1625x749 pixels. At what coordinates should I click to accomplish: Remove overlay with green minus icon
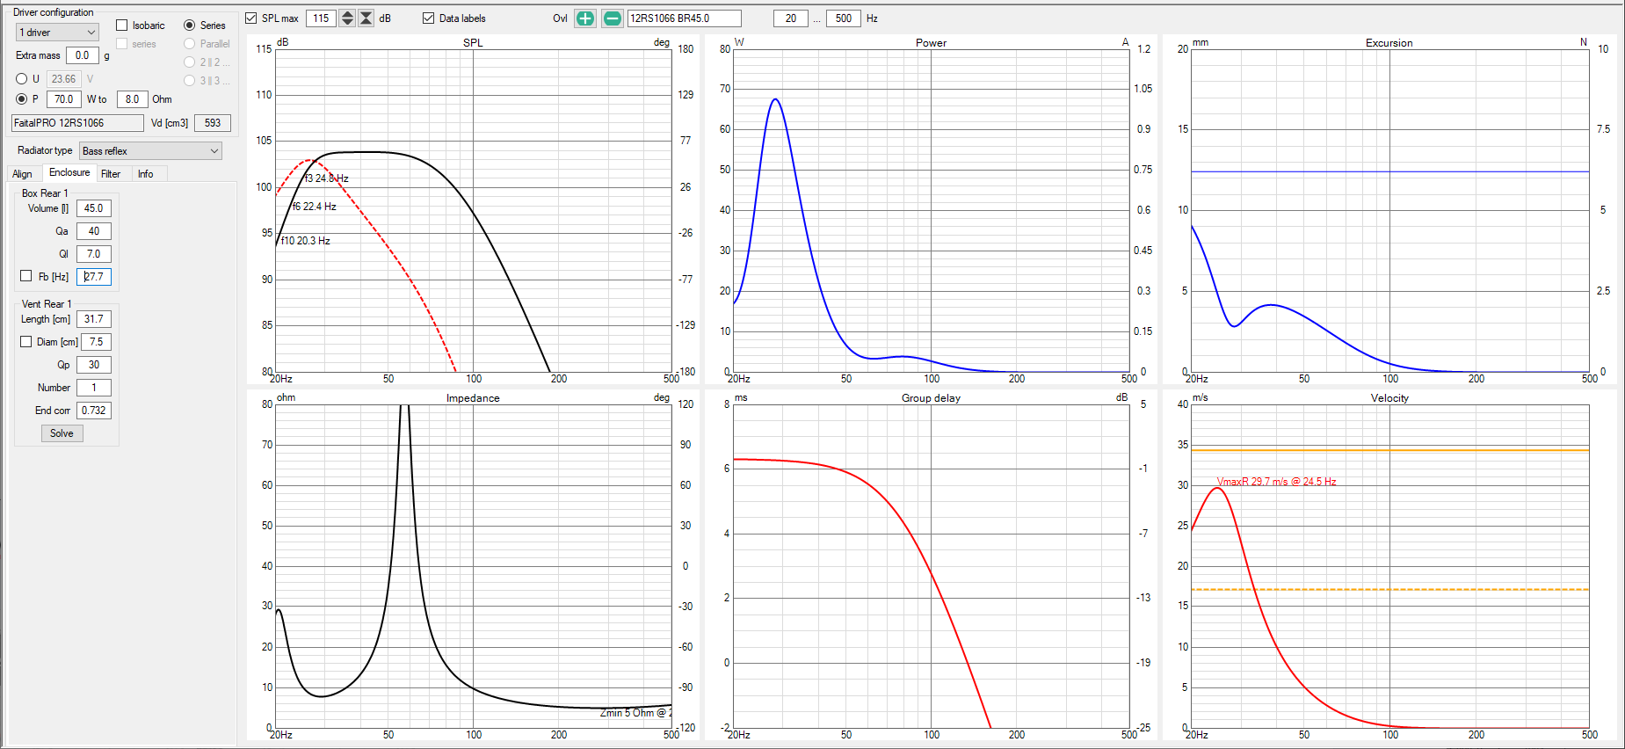[613, 18]
